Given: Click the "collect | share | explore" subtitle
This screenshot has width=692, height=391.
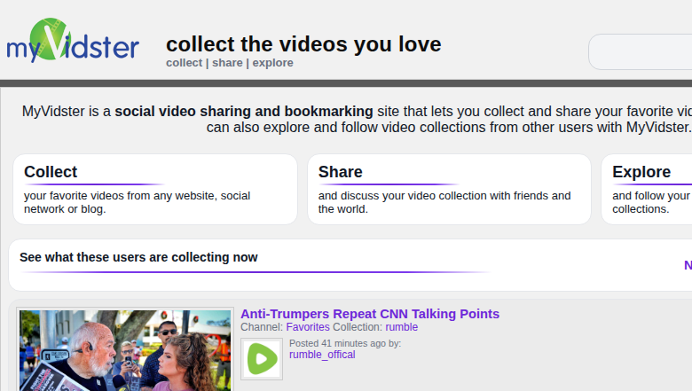Looking at the screenshot, I should click(229, 63).
